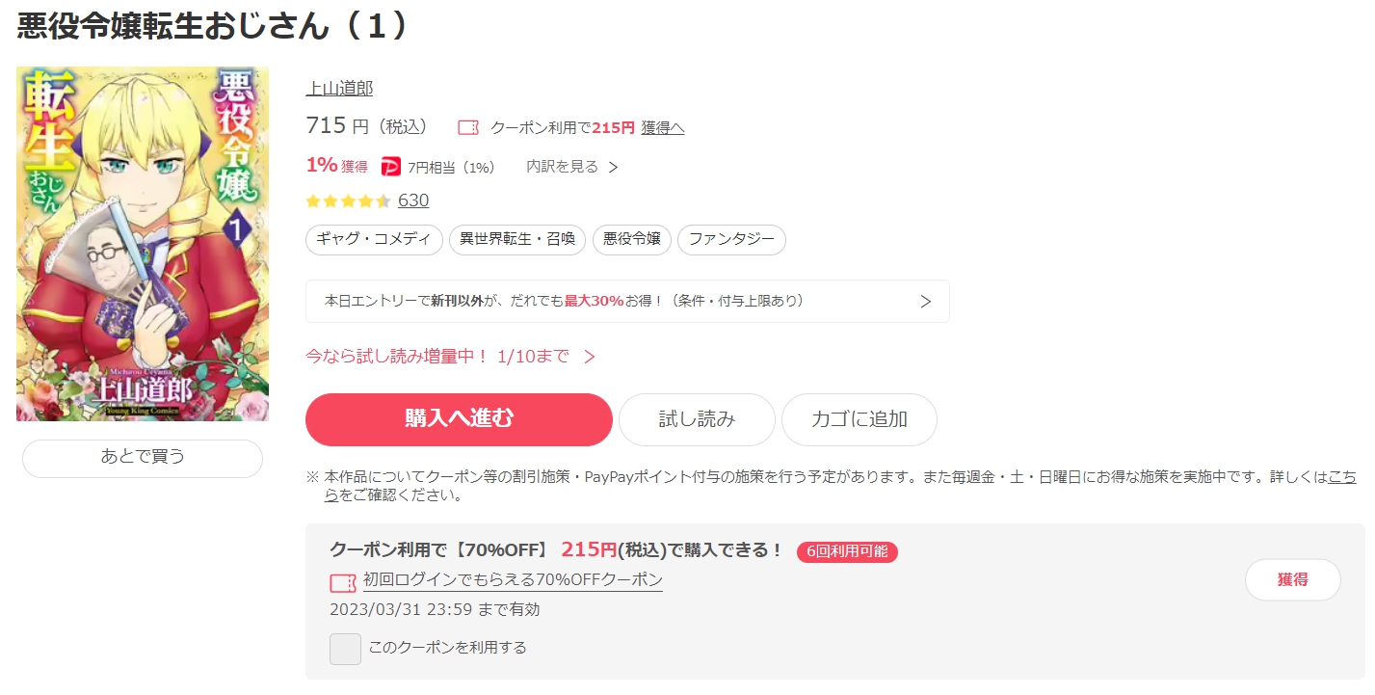Open the 本日エントリー campaign banner arrow
This screenshot has width=1375, height=695.
click(925, 302)
